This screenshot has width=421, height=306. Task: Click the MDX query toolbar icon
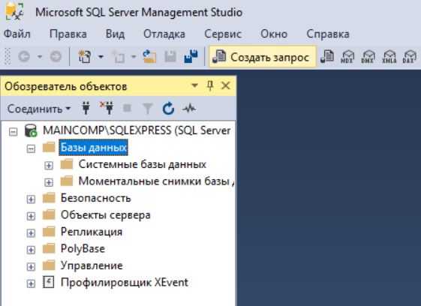(x=347, y=57)
